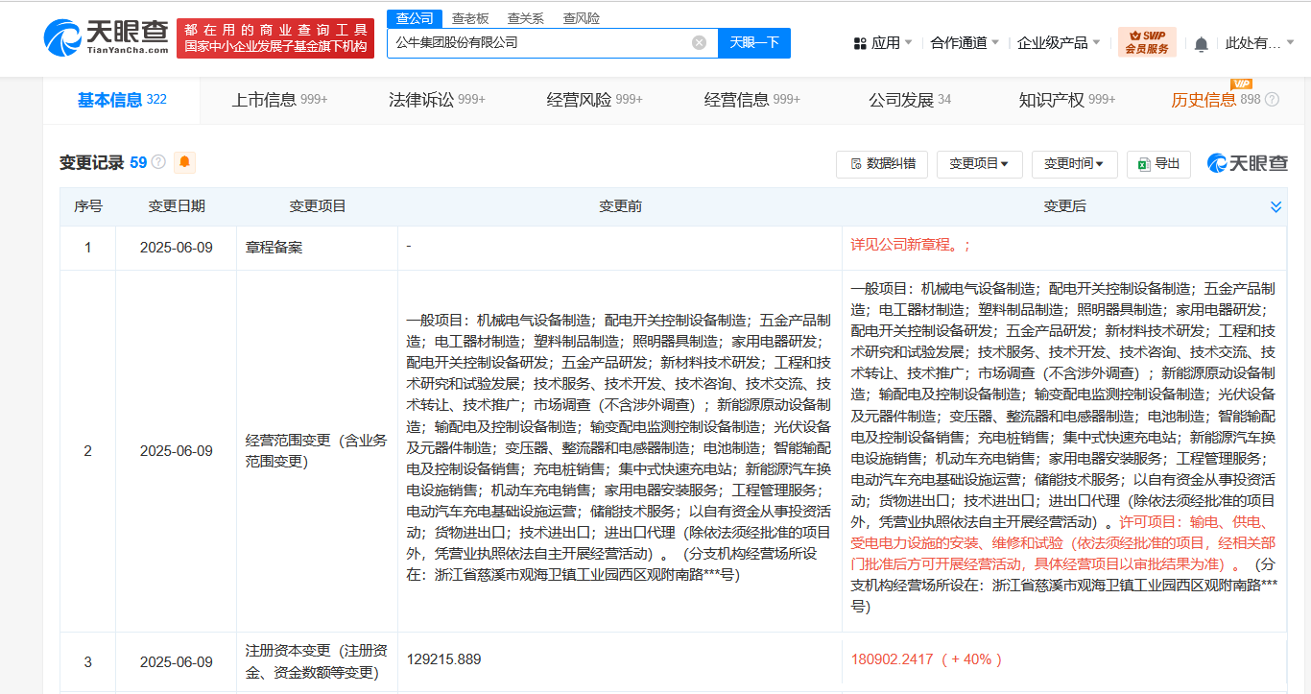1311x694 pixels.
Task: Clear the search box with X icon
Action: tap(699, 42)
